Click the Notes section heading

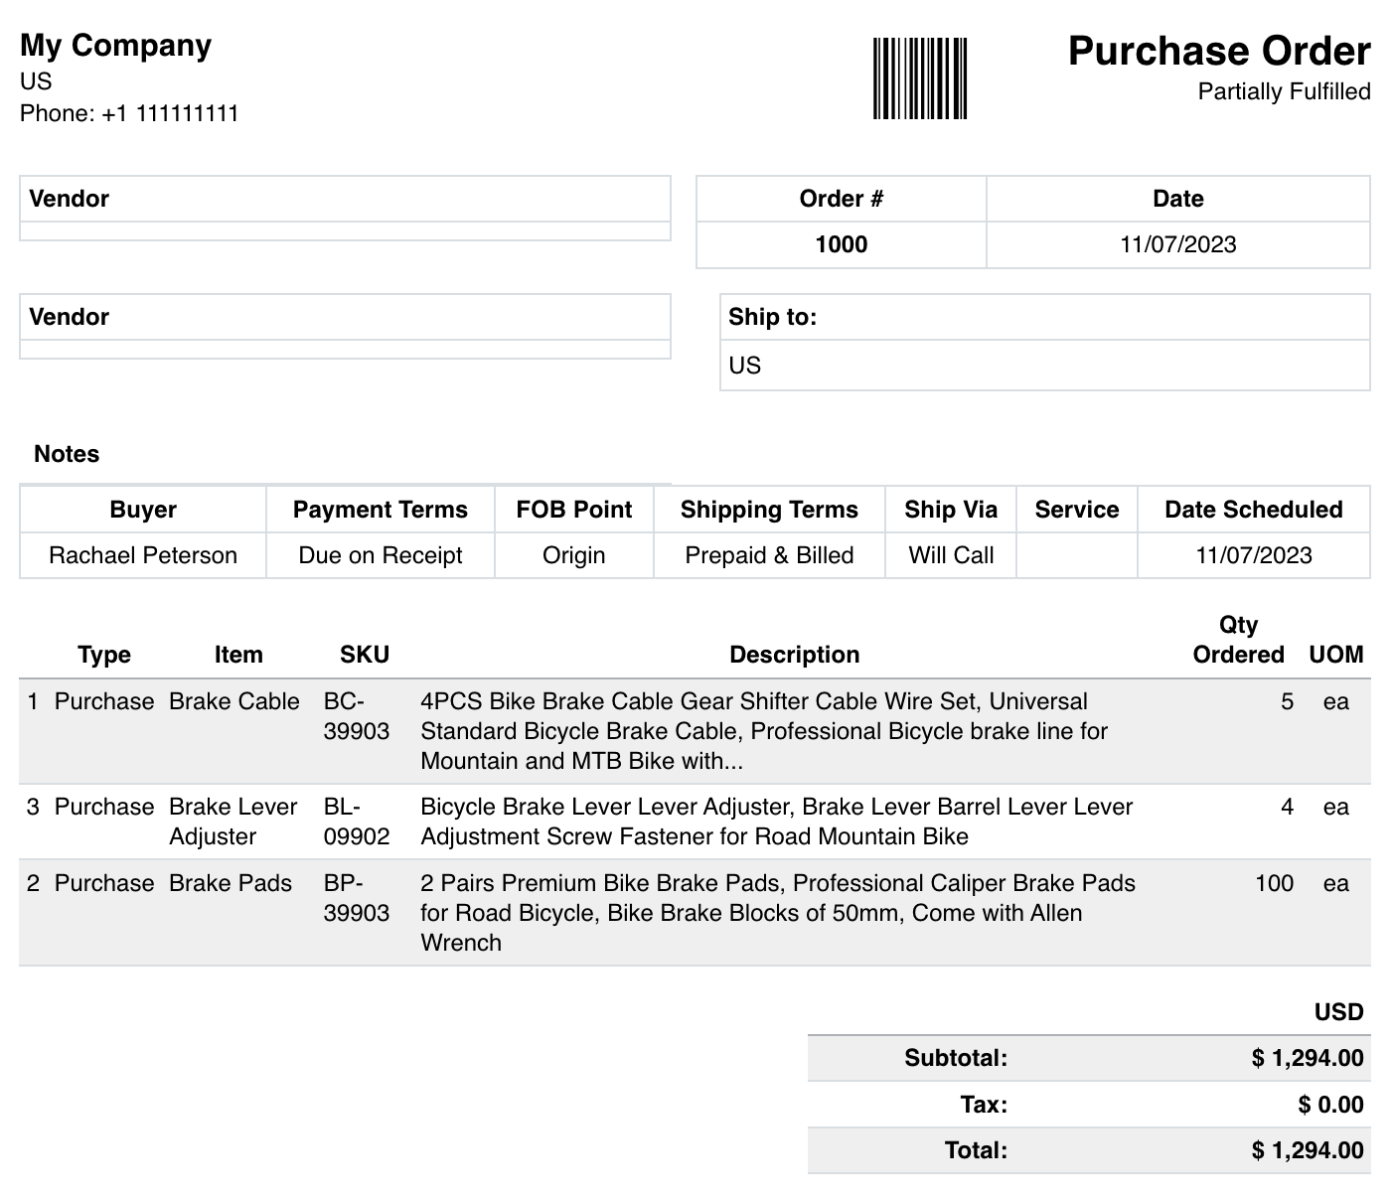click(65, 453)
